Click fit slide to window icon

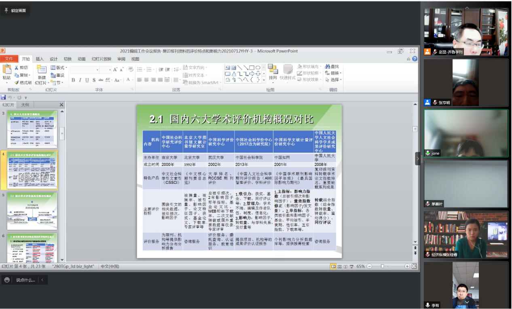pos(414,267)
